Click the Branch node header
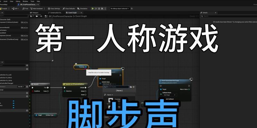 coord(40,84)
